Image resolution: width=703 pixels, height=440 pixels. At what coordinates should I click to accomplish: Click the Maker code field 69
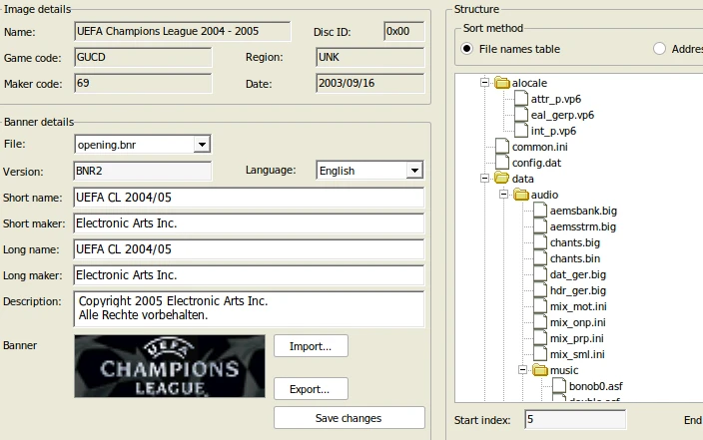point(143,84)
